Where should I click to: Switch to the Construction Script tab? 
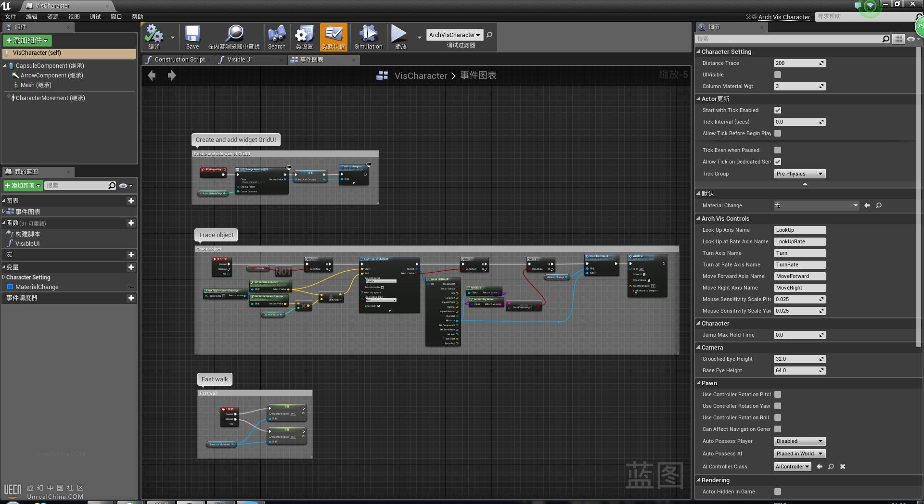(x=179, y=60)
